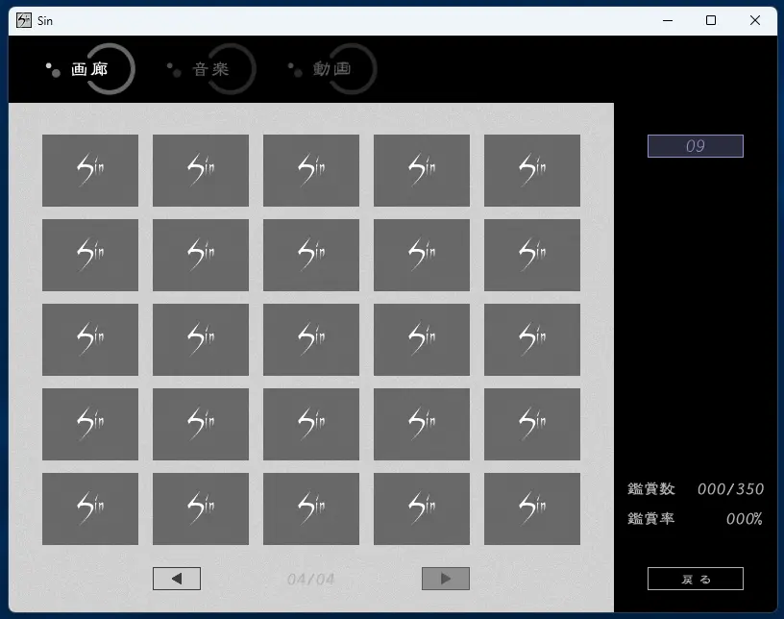Open the 動画 movie tab
The image size is (784, 619).
[x=331, y=69]
